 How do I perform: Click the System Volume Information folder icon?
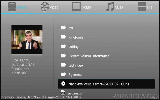pos(63,55)
